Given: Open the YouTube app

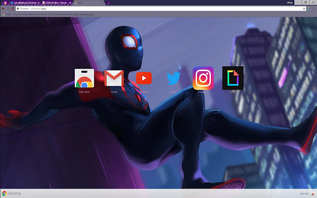Looking at the screenshot, I should [144, 78].
